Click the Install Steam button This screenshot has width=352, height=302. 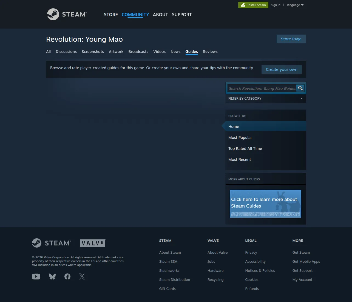point(253,5)
